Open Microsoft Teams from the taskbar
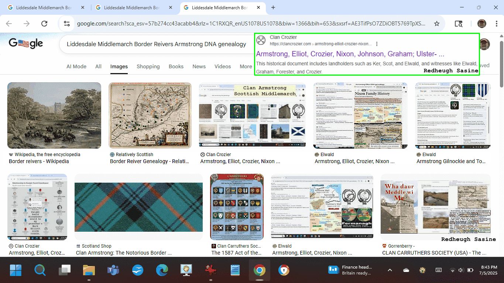Image resolution: width=504 pixels, height=283 pixels. click(113, 270)
